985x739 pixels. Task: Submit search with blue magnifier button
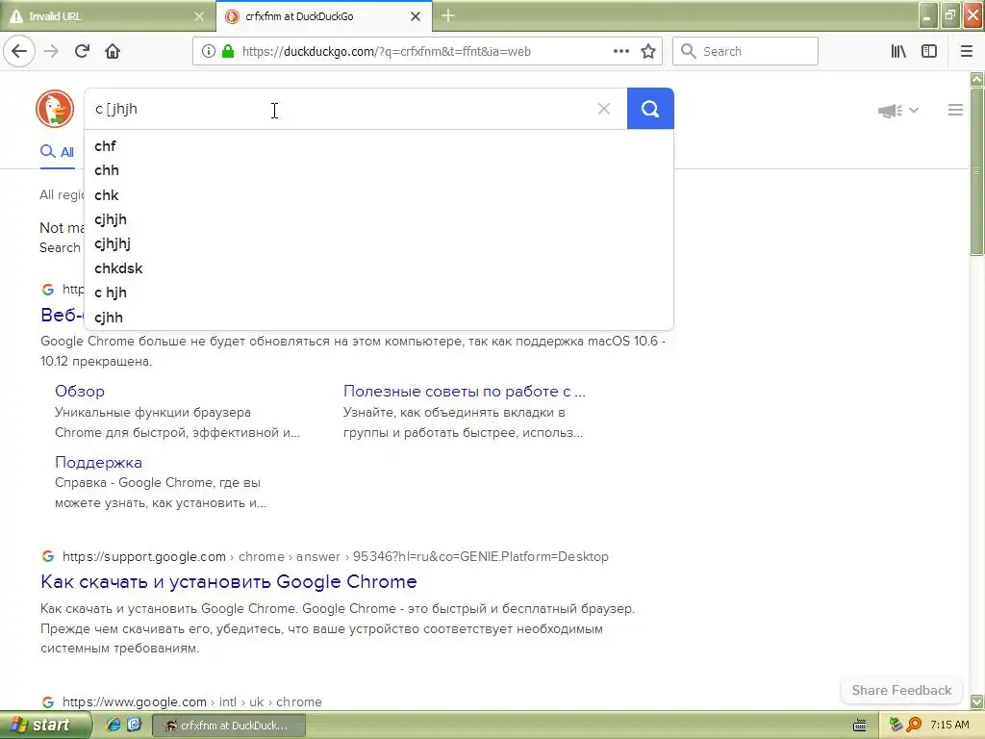(x=650, y=109)
